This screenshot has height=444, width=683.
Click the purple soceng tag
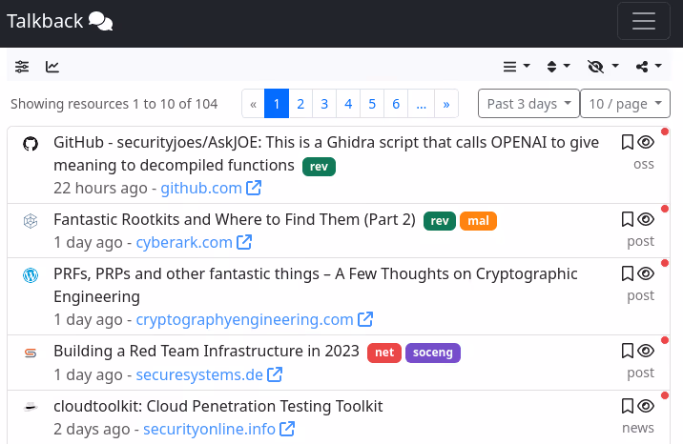tap(433, 353)
